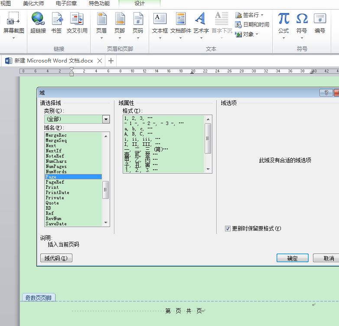Viewport: 339px width, 326px height.
Task: Insert an Object (对象)
Action: 244,34
